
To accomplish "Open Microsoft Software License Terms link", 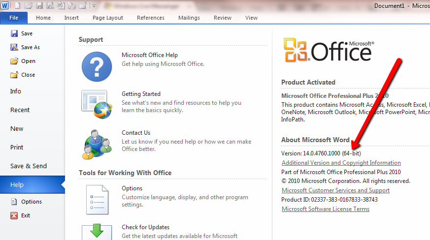I will (x=326, y=209).
